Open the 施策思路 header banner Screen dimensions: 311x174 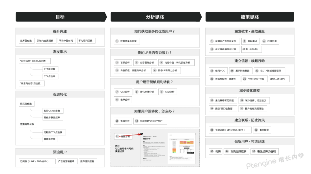(250, 17)
